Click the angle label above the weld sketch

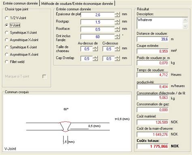tap(66, 109)
